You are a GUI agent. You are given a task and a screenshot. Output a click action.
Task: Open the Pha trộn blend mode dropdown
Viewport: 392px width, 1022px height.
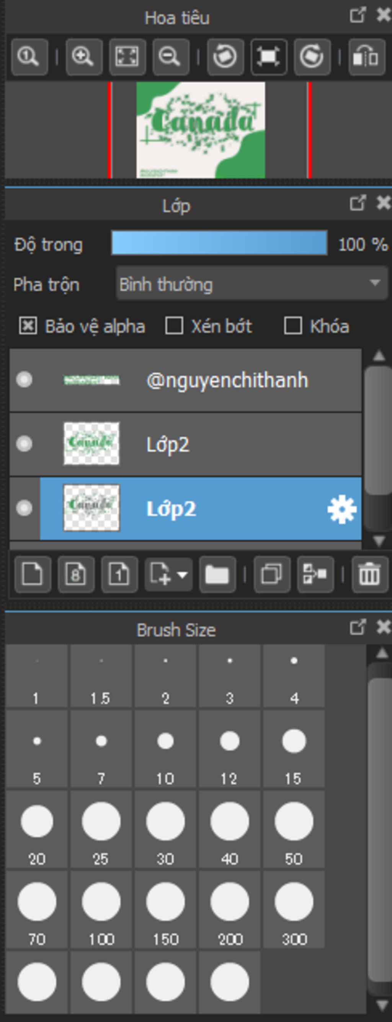tap(252, 284)
